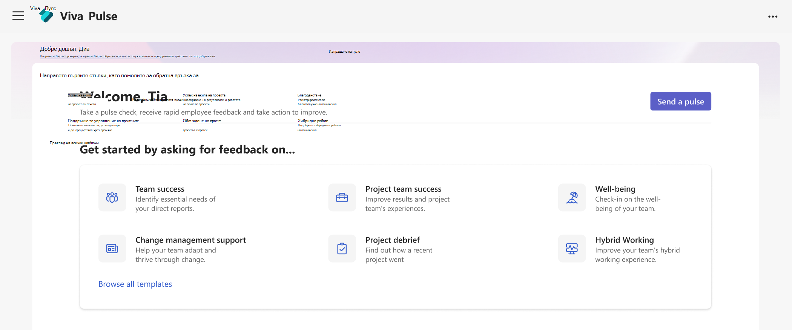Click the Send a pulse button

click(681, 101)
